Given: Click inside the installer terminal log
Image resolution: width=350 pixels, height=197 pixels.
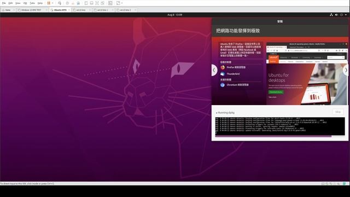Looking at the screenshot, I should pos(280,126).
